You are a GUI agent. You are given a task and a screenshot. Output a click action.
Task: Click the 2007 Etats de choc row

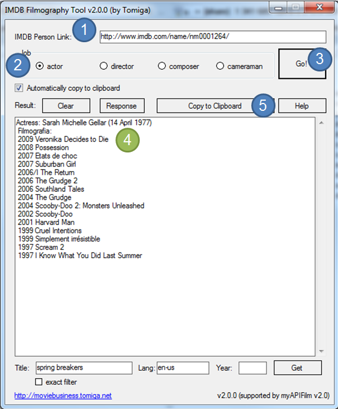[x=47, y=156]
